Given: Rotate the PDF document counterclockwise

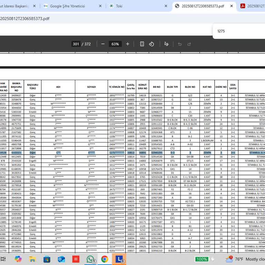Looking at the screenshot, I should tap(151, 44).
